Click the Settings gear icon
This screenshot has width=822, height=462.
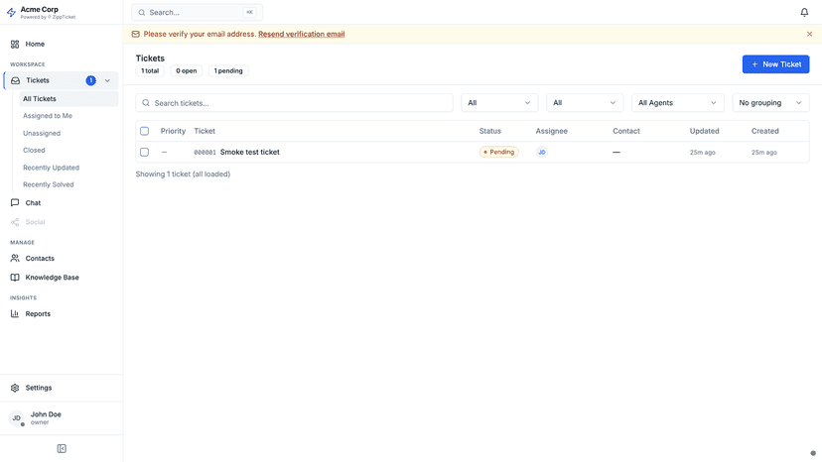tap(15, 388)
